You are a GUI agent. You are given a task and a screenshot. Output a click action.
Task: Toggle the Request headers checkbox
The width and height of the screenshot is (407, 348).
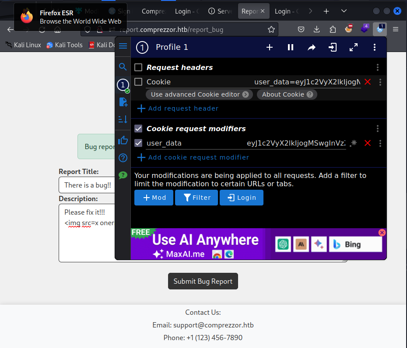138,67
